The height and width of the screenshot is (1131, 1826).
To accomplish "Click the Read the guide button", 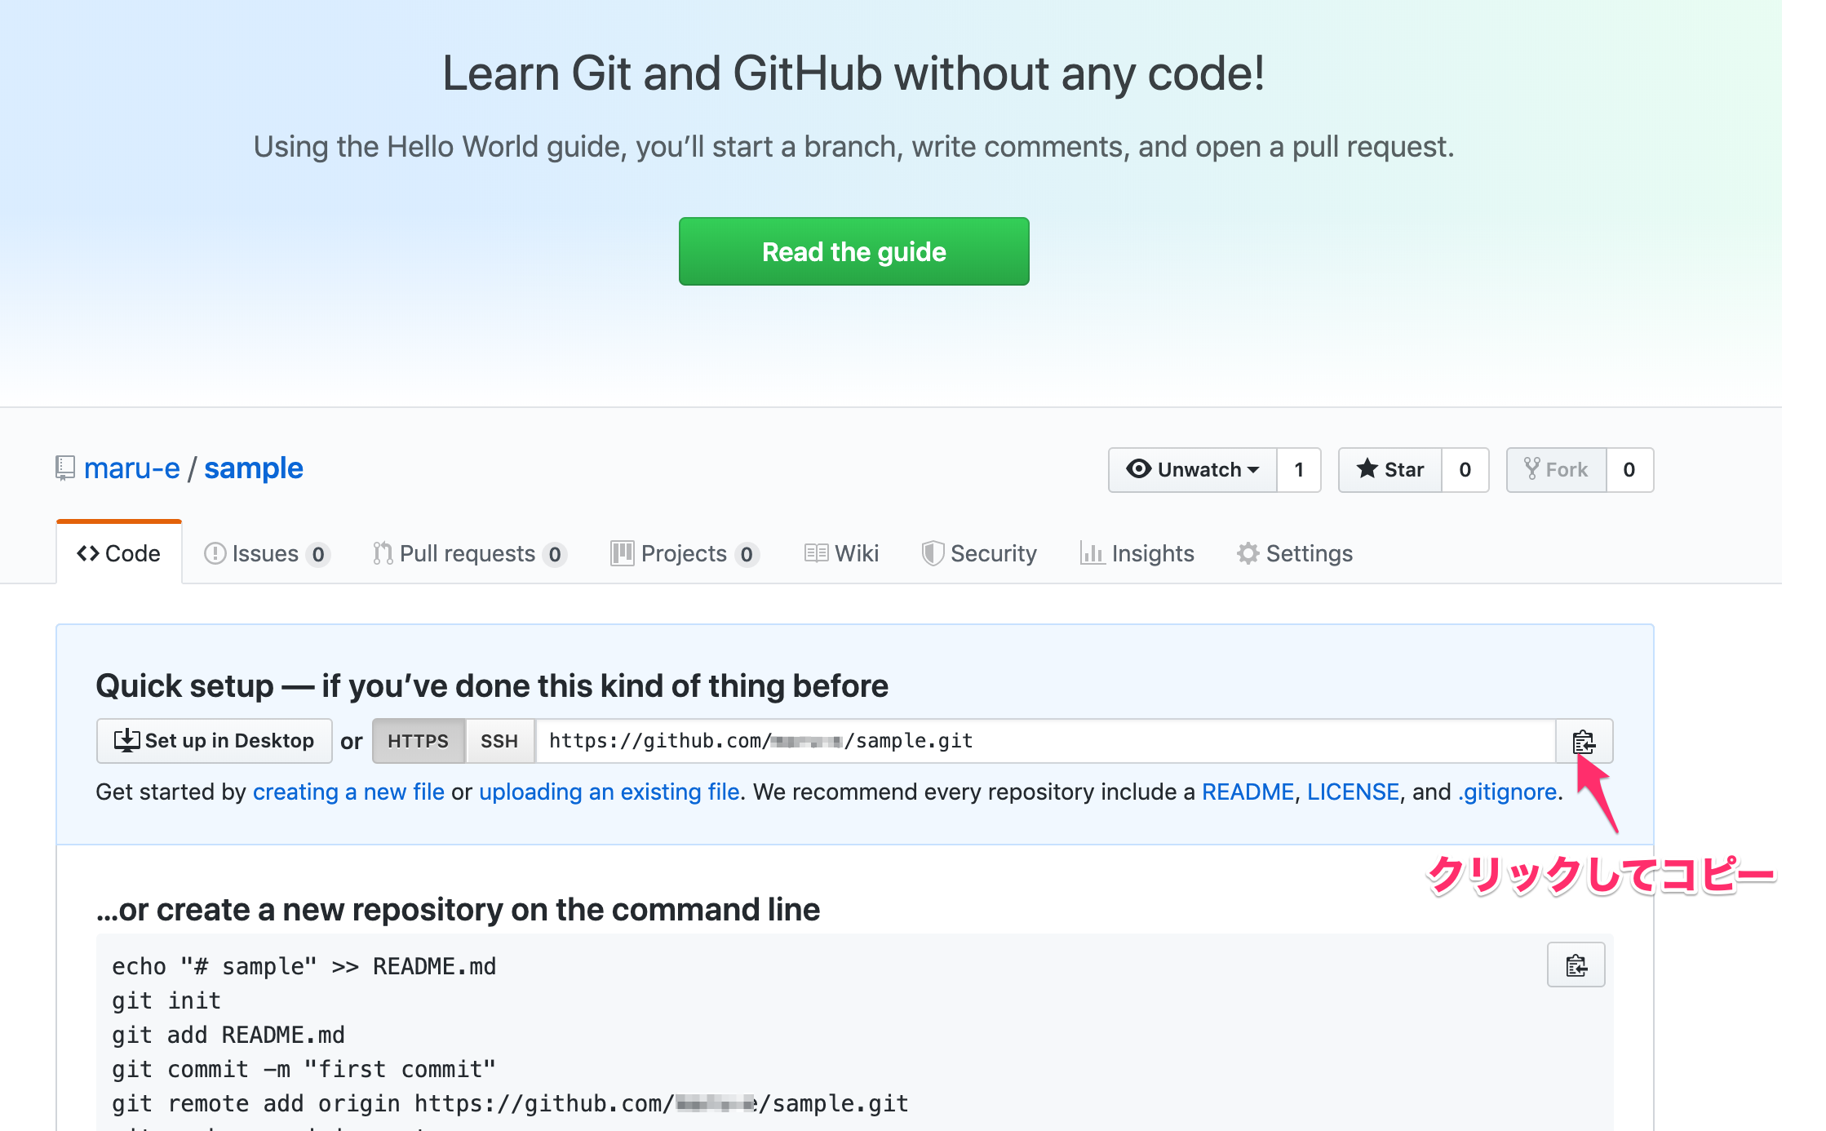I will click(853, 251).
